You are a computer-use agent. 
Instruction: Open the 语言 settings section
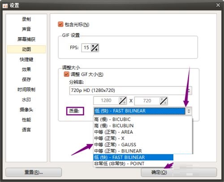click(26, 130)
